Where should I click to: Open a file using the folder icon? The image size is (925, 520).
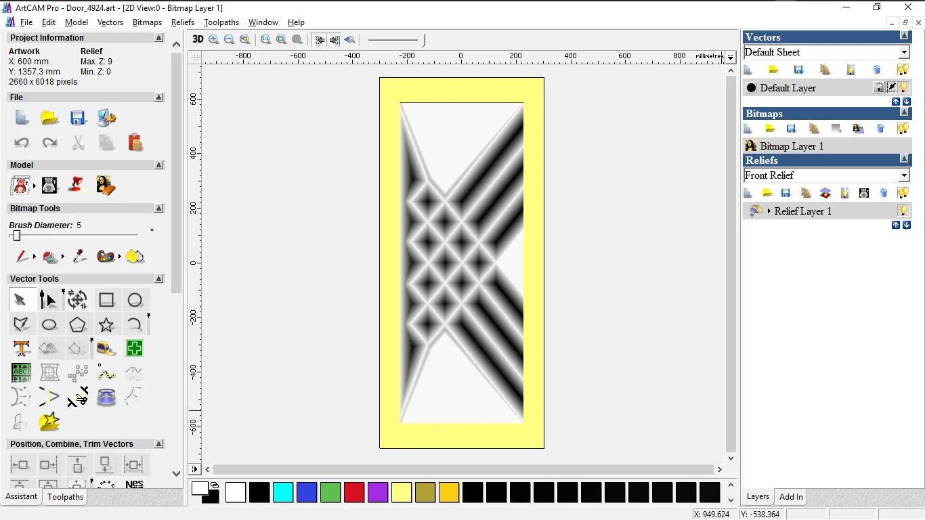click(49, 118)
